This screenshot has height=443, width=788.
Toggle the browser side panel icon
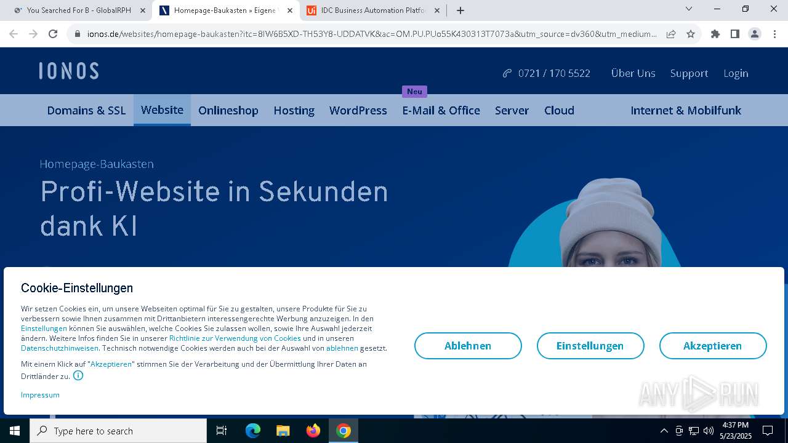pos(735,34)
